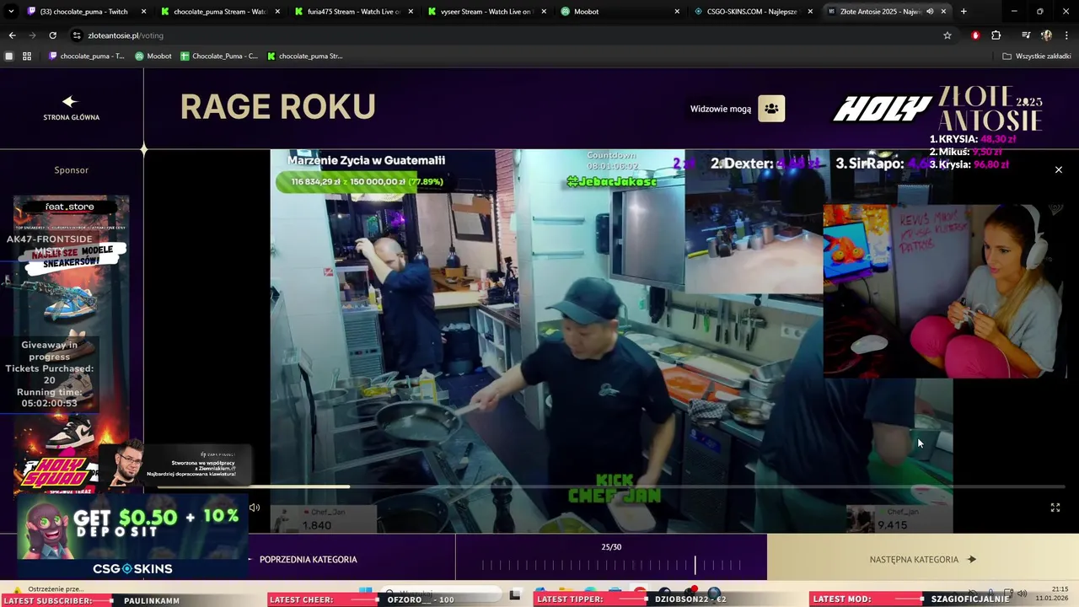Click the Złote Antosie 2025 logo

pyautogui.click(x=990, y=109)
